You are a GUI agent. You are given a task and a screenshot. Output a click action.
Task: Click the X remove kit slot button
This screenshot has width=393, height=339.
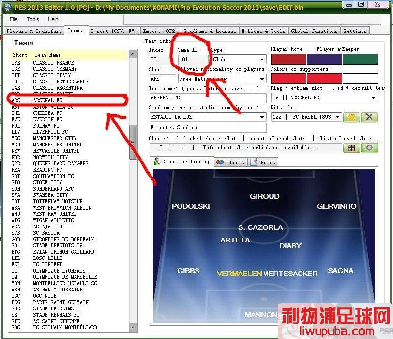point(369,117)
